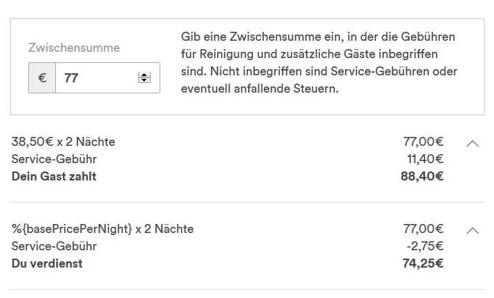Click the euro currency symbol prefix
The image size is (494, 298).
pyautogui.click(x=42, y=78)
